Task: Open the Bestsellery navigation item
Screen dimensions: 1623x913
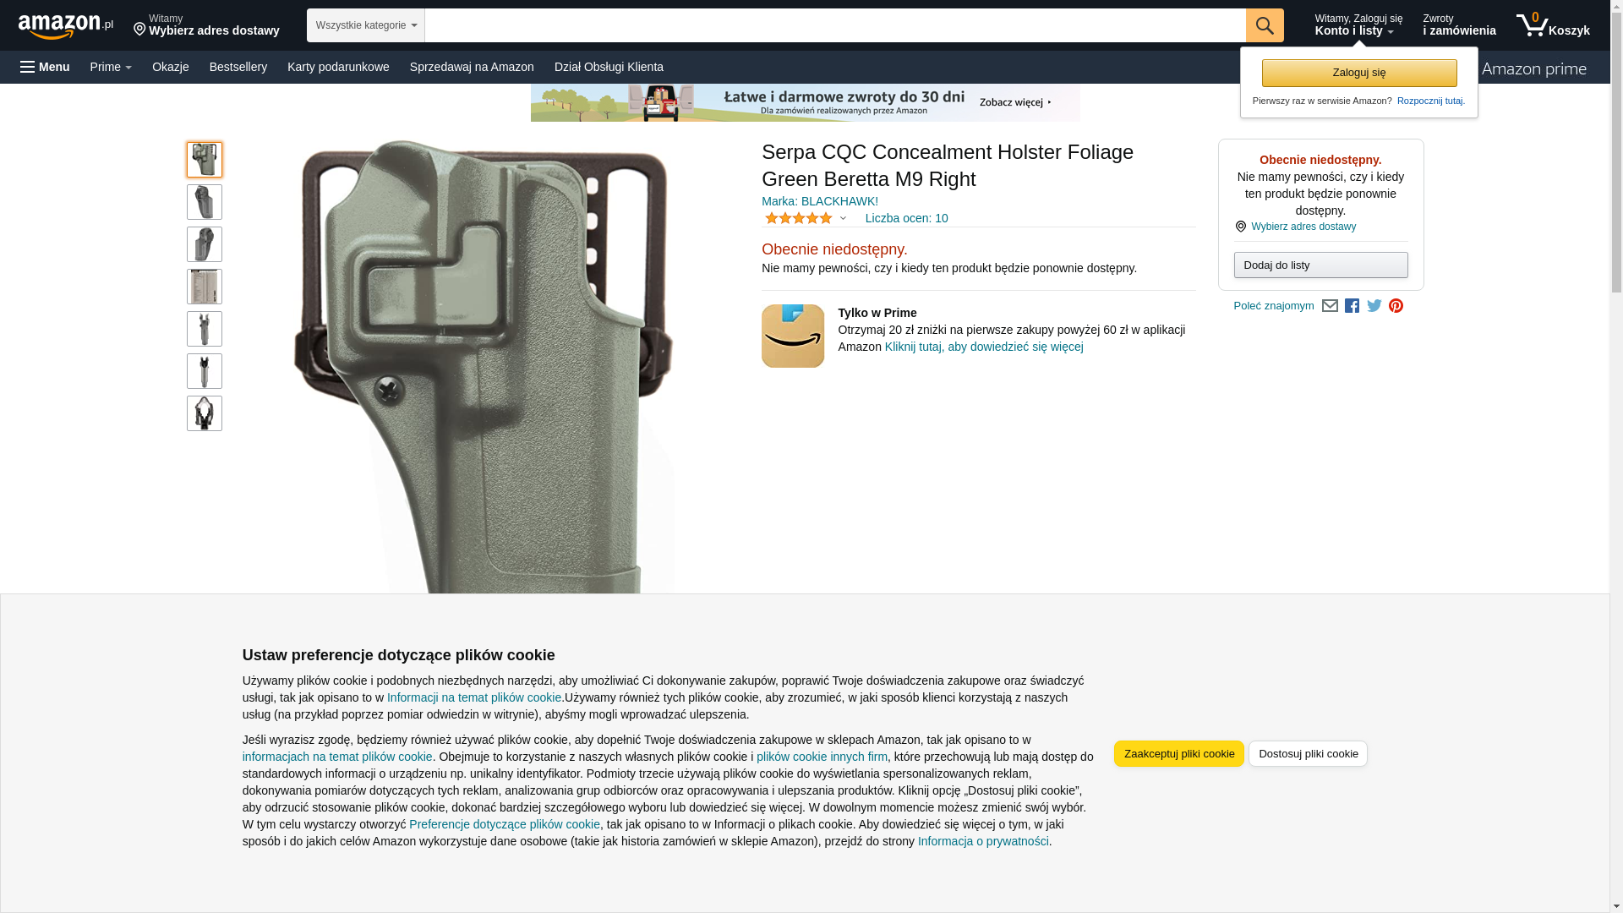Action: [x=238, y=67]
